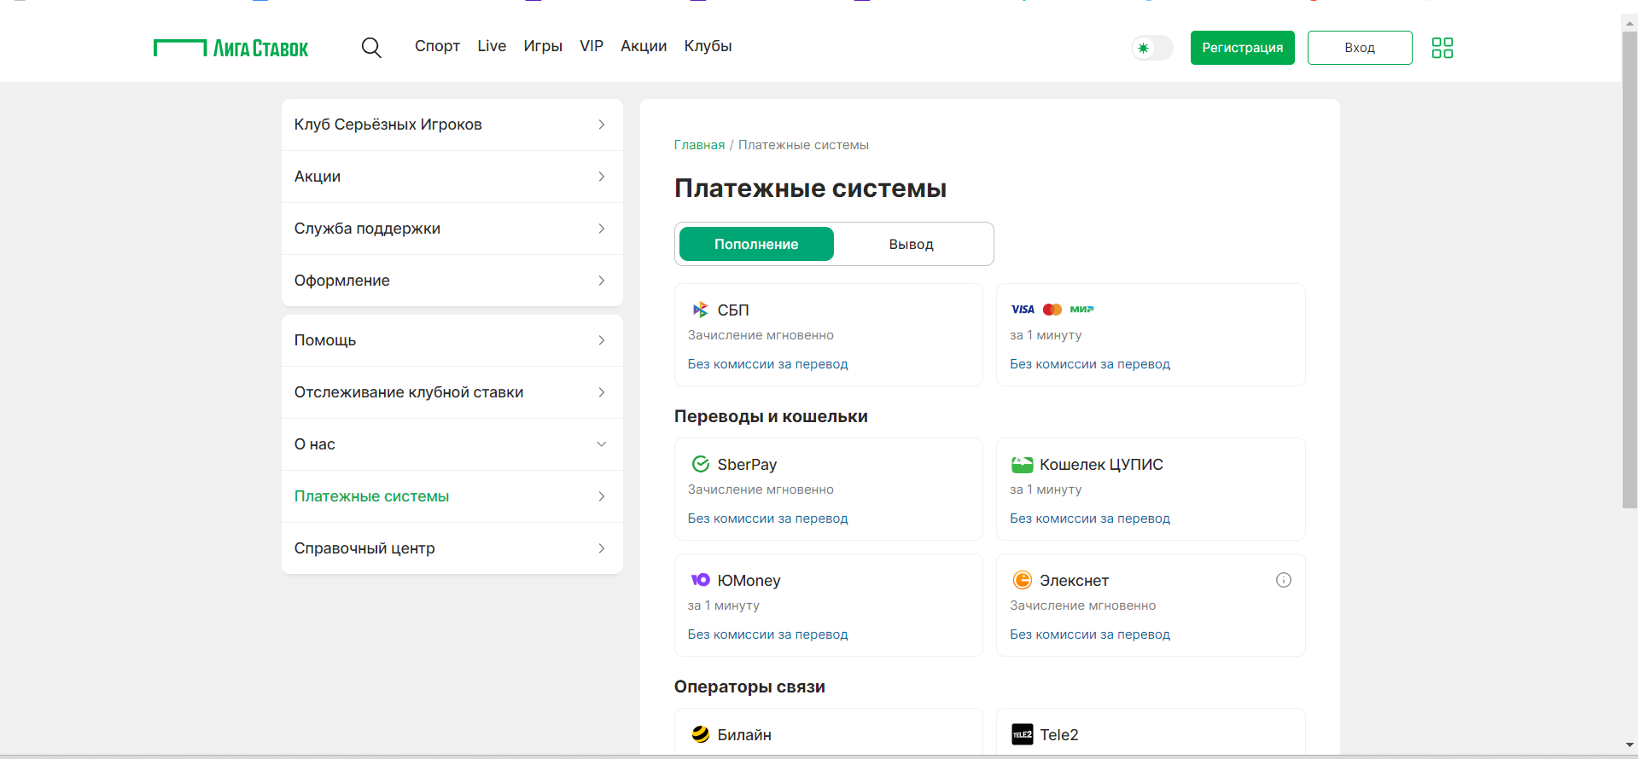Toggle the light/dark theme switch
The width and height of the screenshot is (1638, 759).
coord(1151,48)
